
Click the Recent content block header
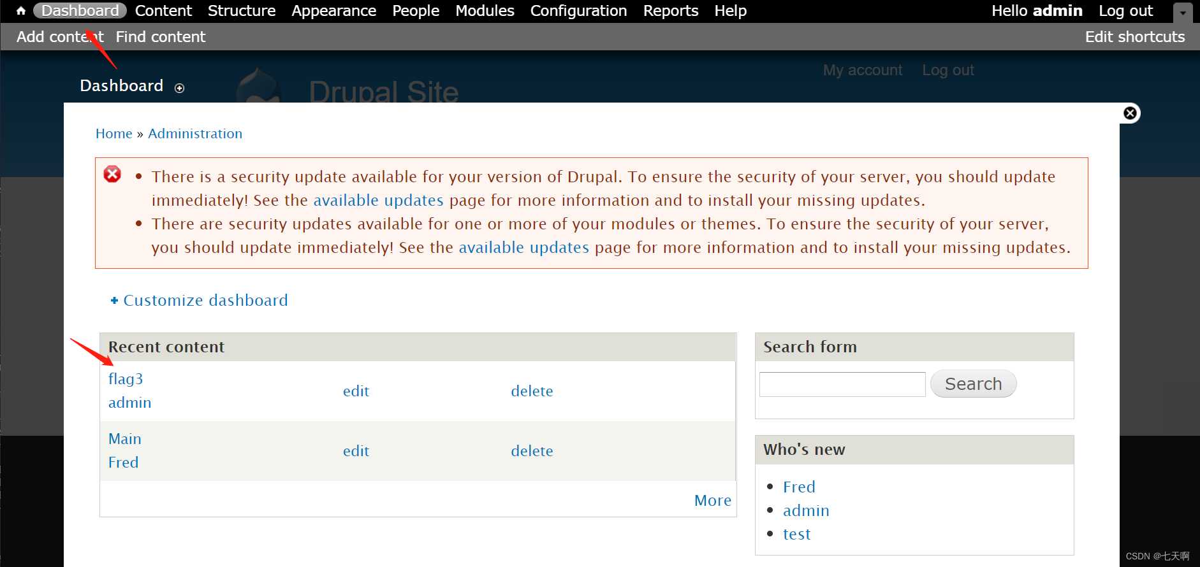[x=418, y=347]
